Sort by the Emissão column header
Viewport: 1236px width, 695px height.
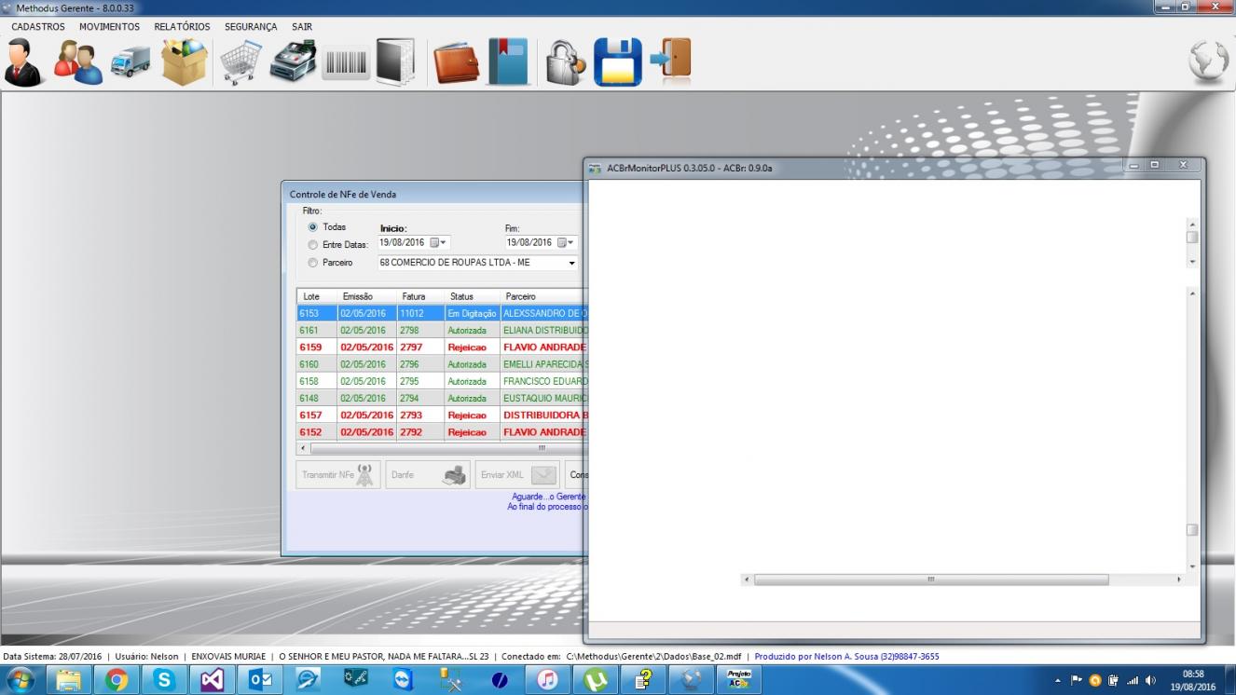367,296
